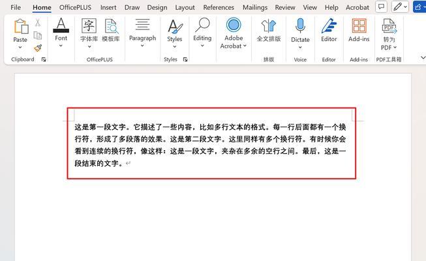The image size is (426, 261).
Task: Expand the Paragraph dropdown arrow
Action: [142, 46]
